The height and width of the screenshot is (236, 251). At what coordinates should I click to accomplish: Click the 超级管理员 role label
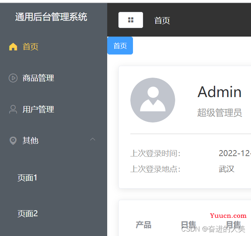click(220, 113)
